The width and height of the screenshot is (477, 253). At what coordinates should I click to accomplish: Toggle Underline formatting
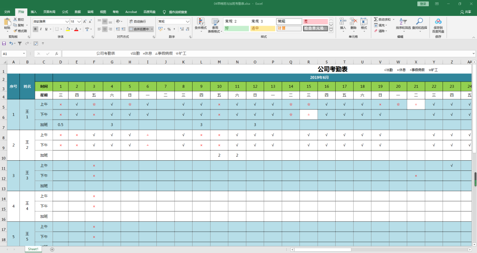(x=46, y=29)
